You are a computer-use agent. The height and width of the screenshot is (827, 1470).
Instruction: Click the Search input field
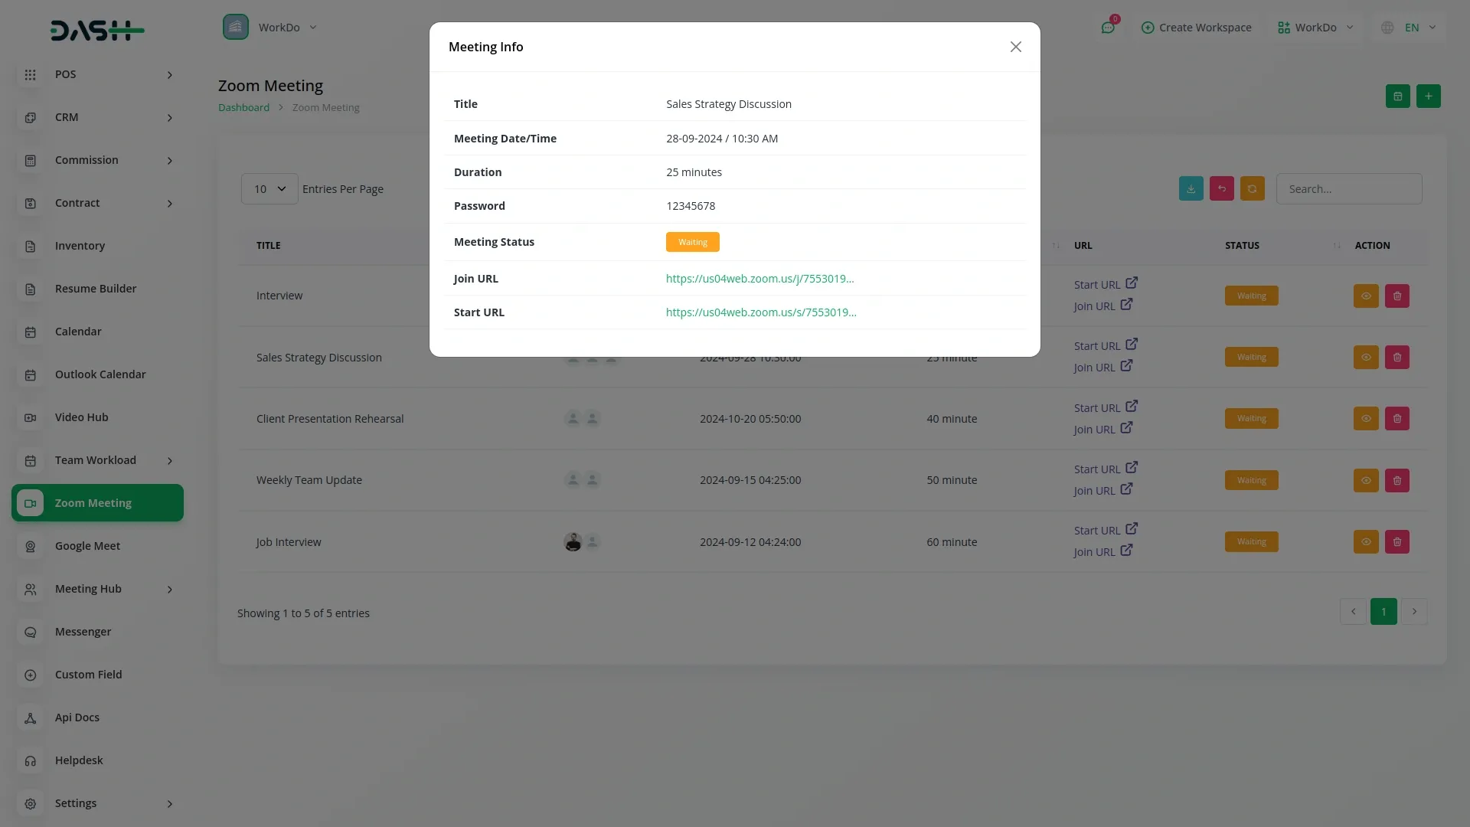(1348, 189)
